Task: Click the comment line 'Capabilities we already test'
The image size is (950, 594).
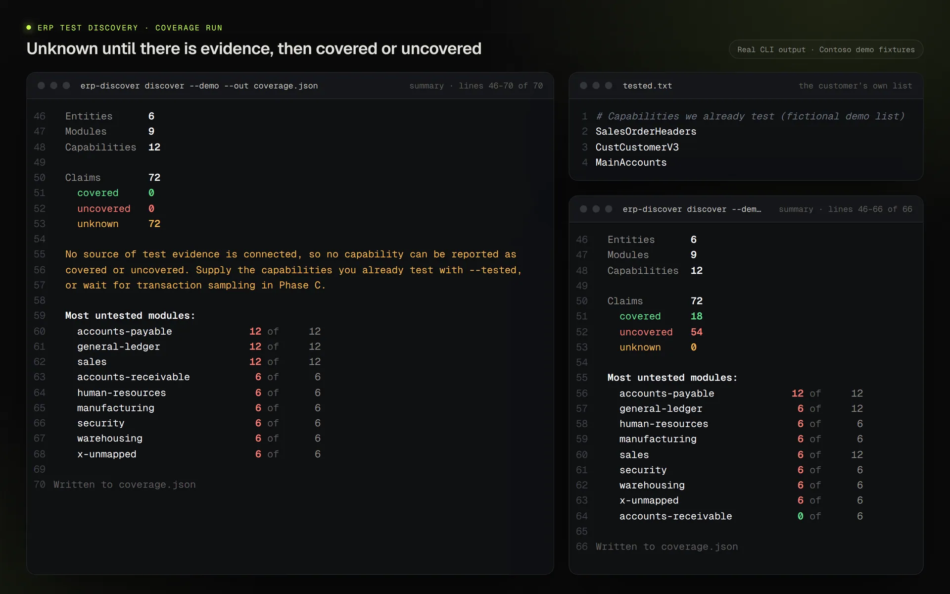Action: click(x=750, y=116)
